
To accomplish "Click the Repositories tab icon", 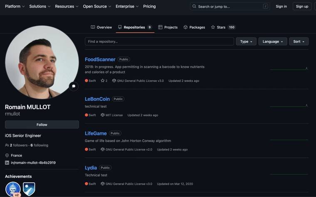I will (x=120, y=27).
